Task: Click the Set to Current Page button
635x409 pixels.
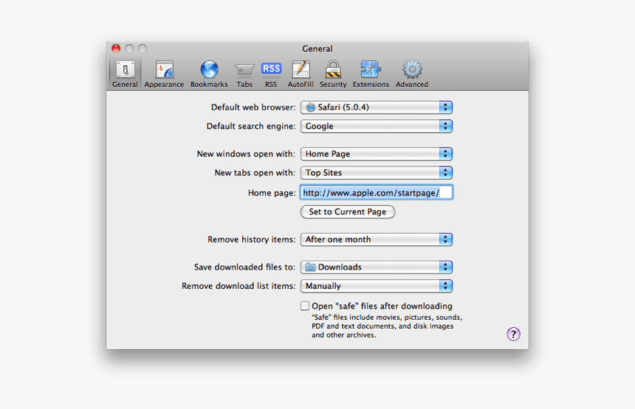Action: (x=348, y=212)
